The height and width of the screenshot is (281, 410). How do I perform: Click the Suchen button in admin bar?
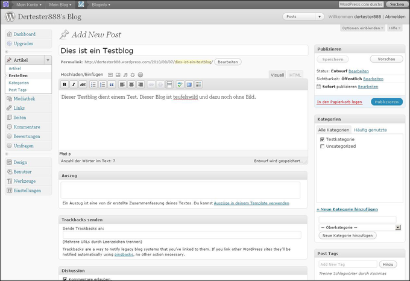[397, 4]
